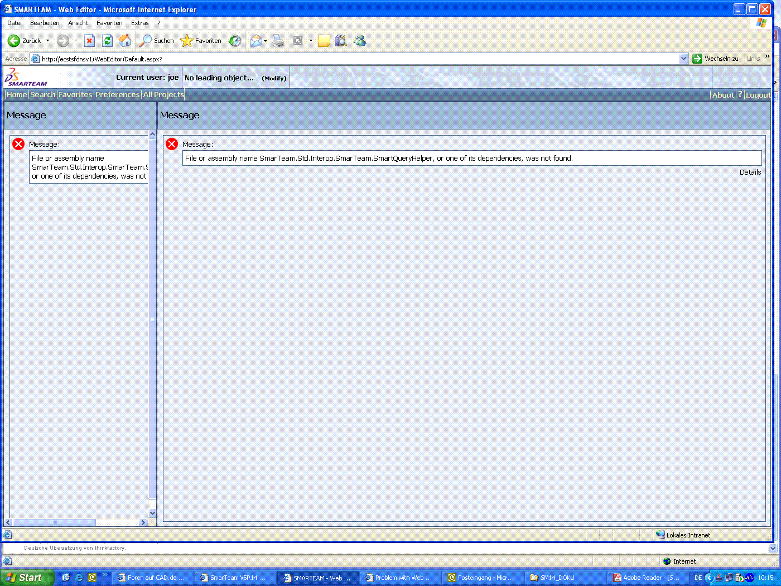Click the ? help link beside About
This screenshot has width=781, height=586.
[x=740, y=95]
